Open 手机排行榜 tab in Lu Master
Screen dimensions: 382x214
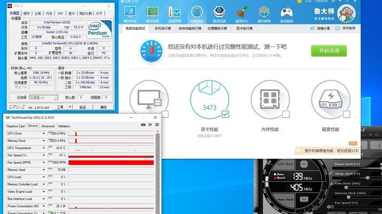(163, 28)
